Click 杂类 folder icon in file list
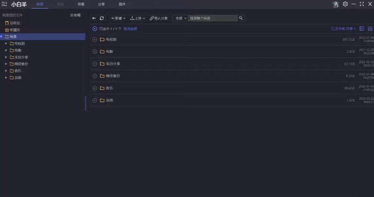 102,100
